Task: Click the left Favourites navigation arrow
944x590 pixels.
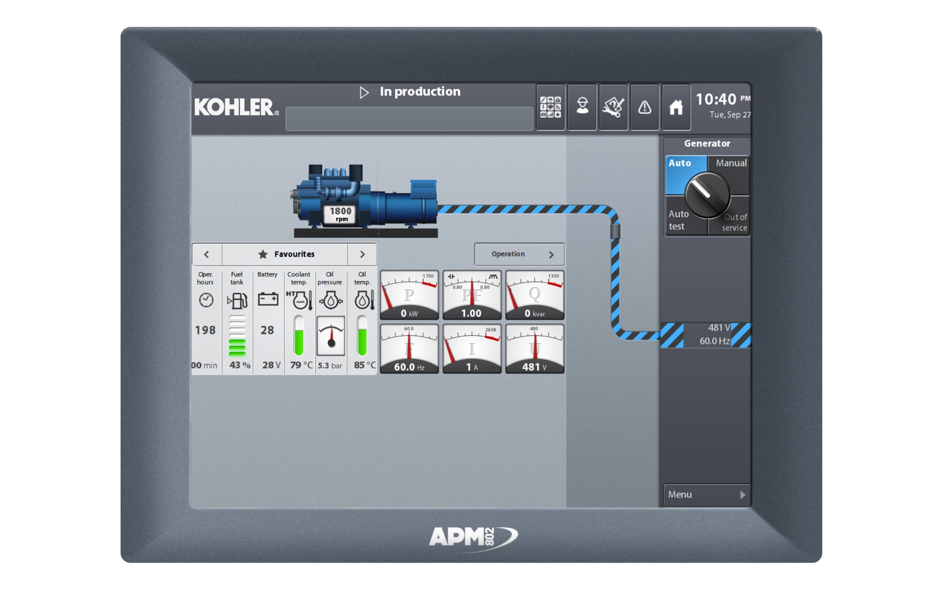Action: (x=206, y=254)
